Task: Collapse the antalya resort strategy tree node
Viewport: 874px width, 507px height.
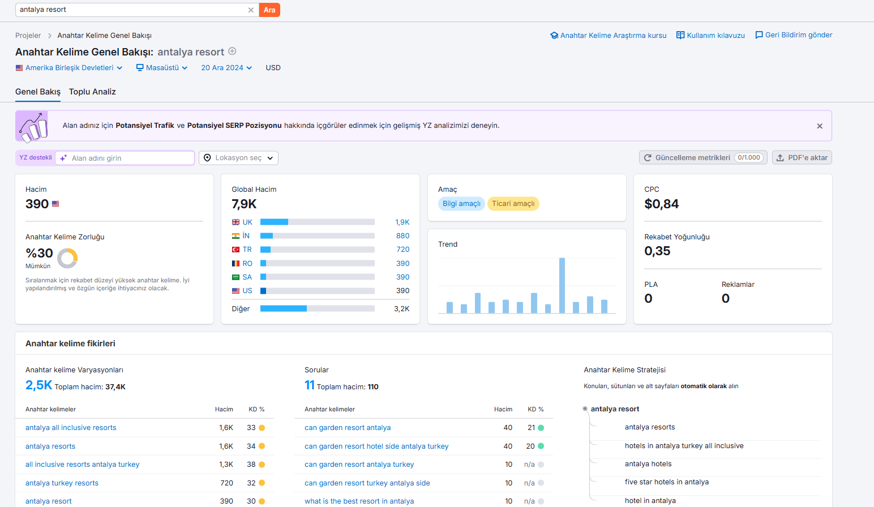Action: (585, 409)
